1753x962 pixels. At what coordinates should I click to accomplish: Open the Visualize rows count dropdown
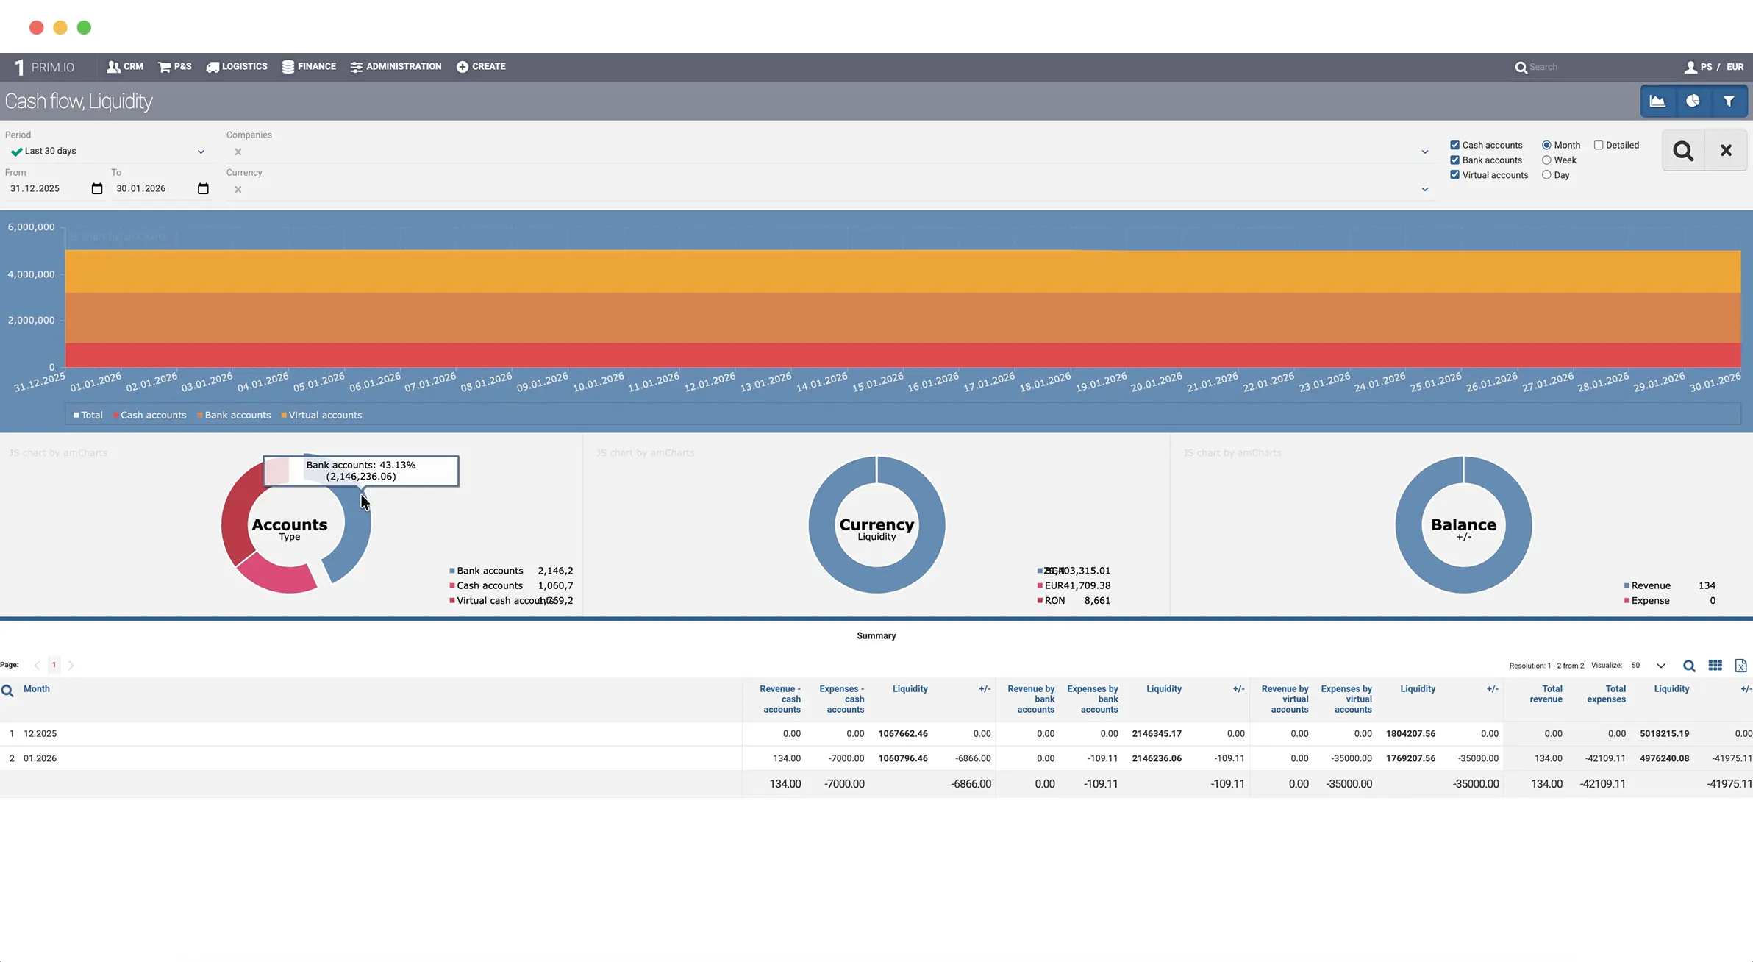1649,666
